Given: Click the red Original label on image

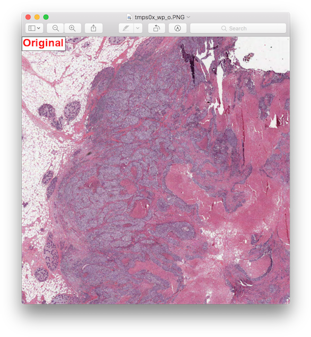Looking at the screenshot, I should 43,43.
